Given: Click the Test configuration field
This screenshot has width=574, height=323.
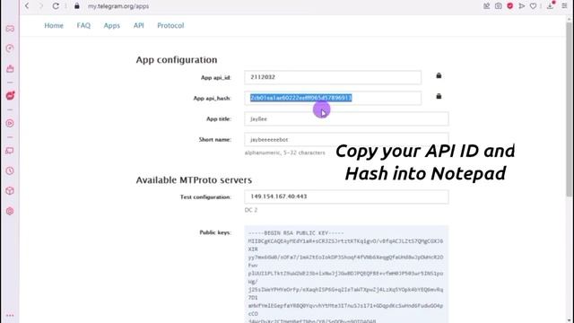Looking at the screenshot, I should tap(346, 196).
